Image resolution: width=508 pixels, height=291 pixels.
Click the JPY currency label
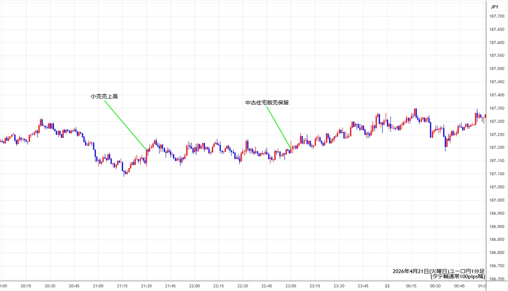pos(494,7)
